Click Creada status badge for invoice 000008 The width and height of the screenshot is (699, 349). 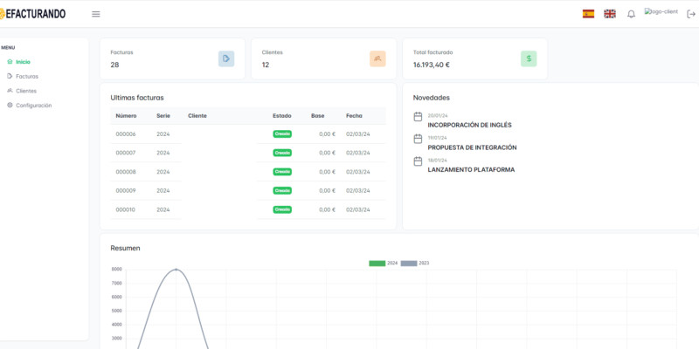click(282, 172)
